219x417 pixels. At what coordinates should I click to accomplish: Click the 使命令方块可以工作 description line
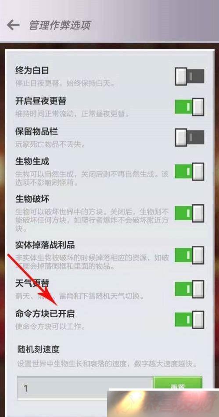50,326
